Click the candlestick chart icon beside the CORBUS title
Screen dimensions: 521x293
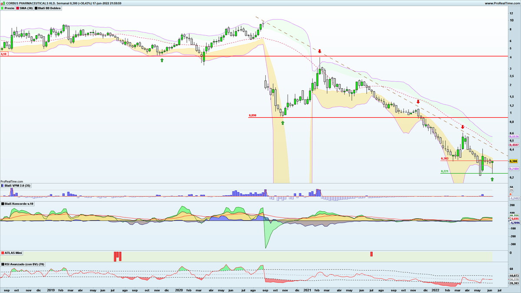[x=3, y=3]
